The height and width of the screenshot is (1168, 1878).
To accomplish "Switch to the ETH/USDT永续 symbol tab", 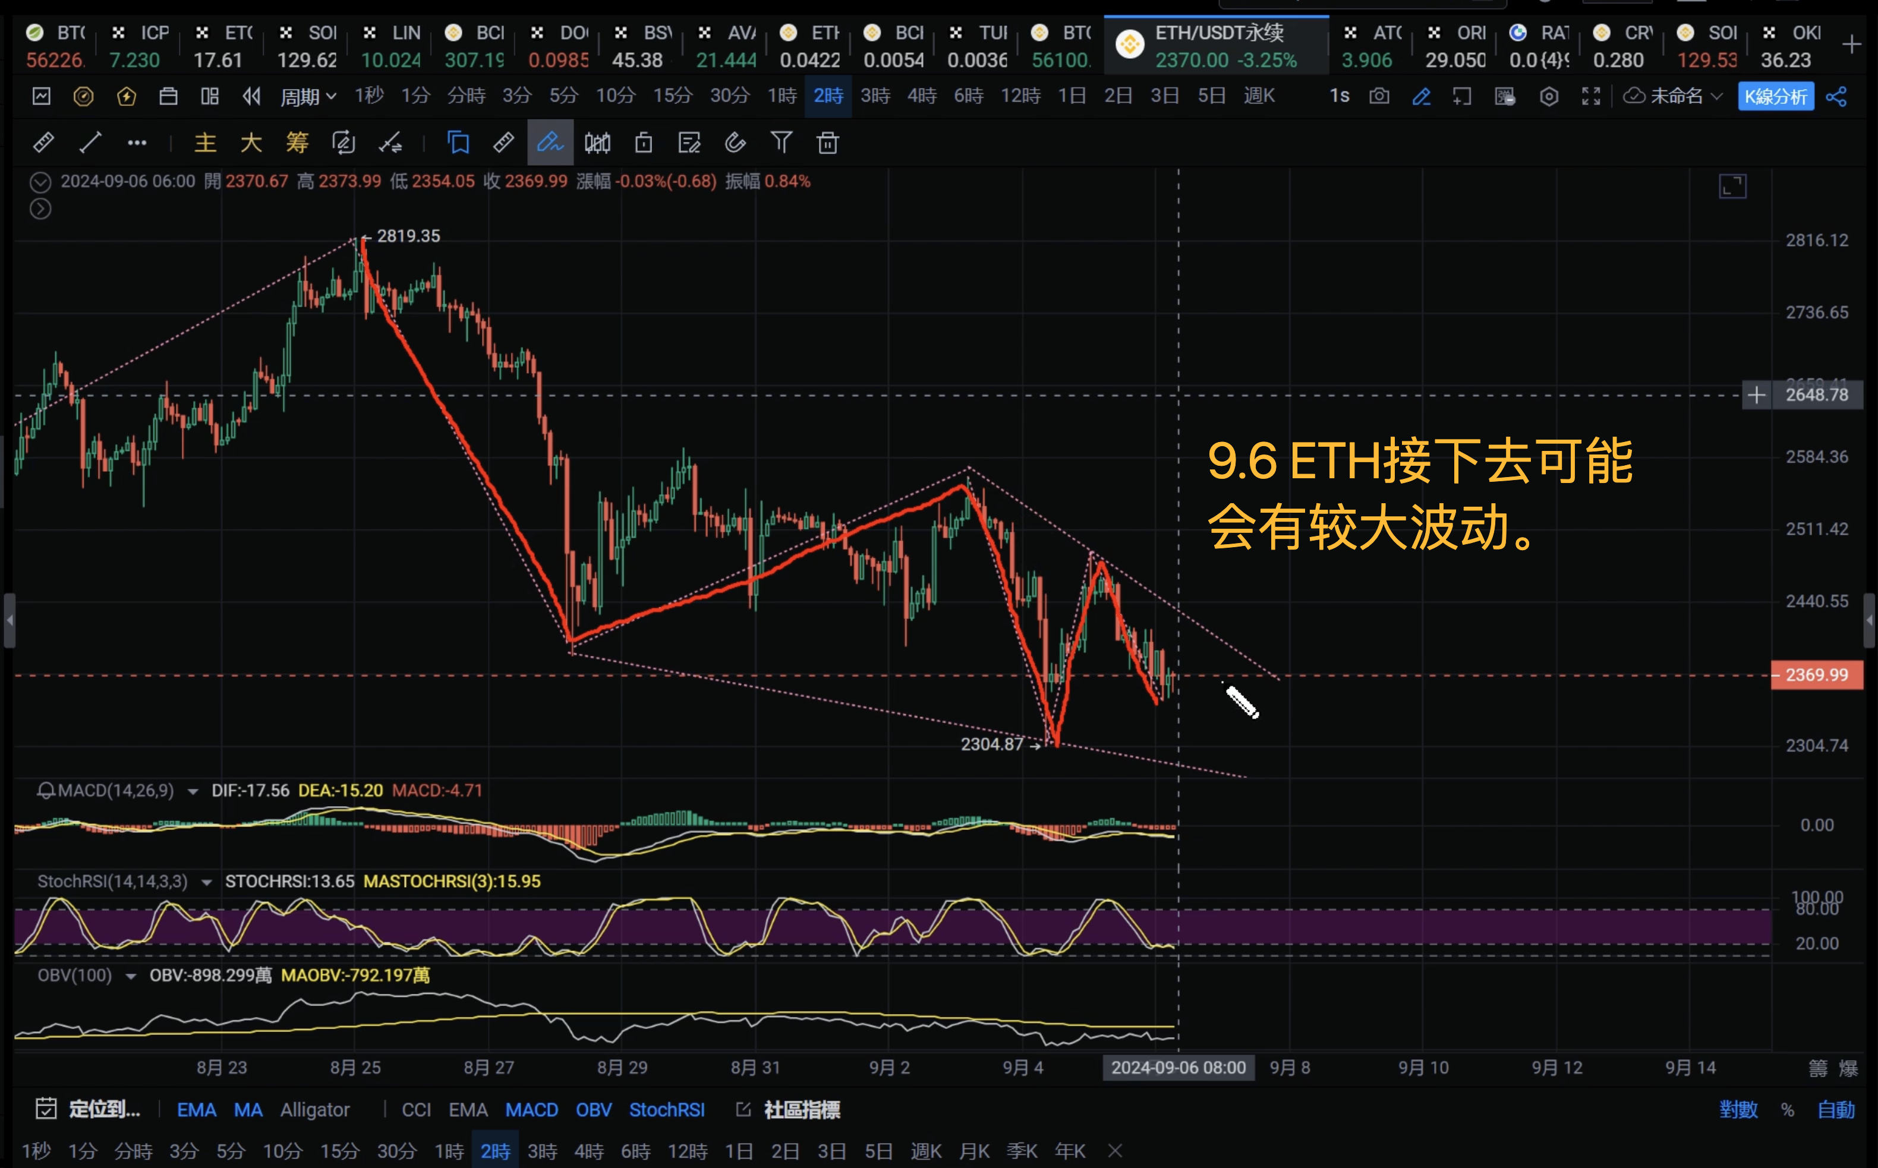I will (x=1217, y=46).
